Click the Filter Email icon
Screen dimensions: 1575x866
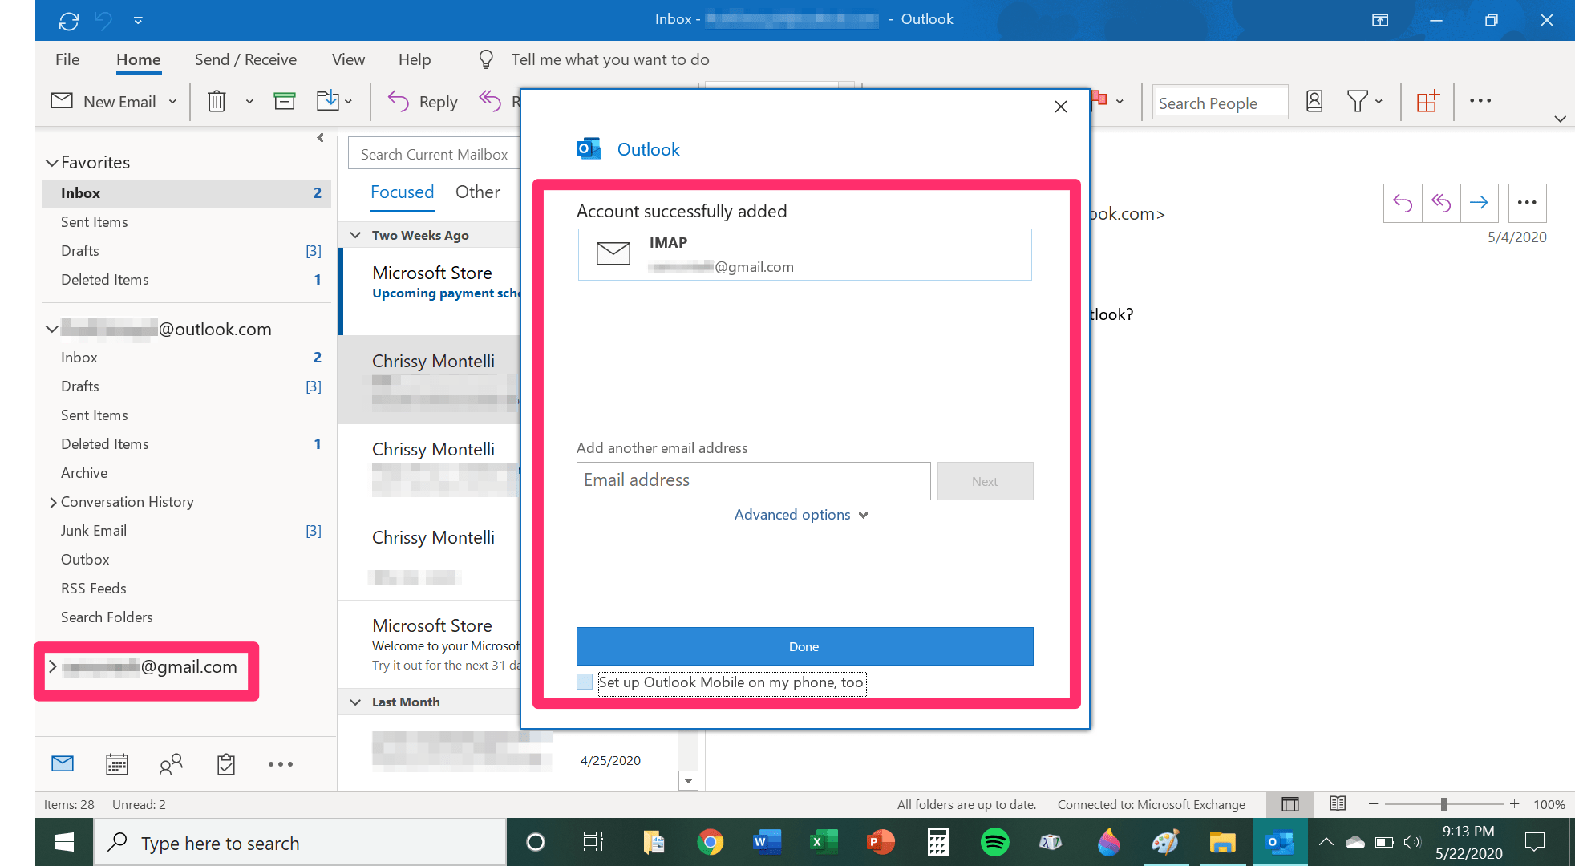(x=1359, y=101)
